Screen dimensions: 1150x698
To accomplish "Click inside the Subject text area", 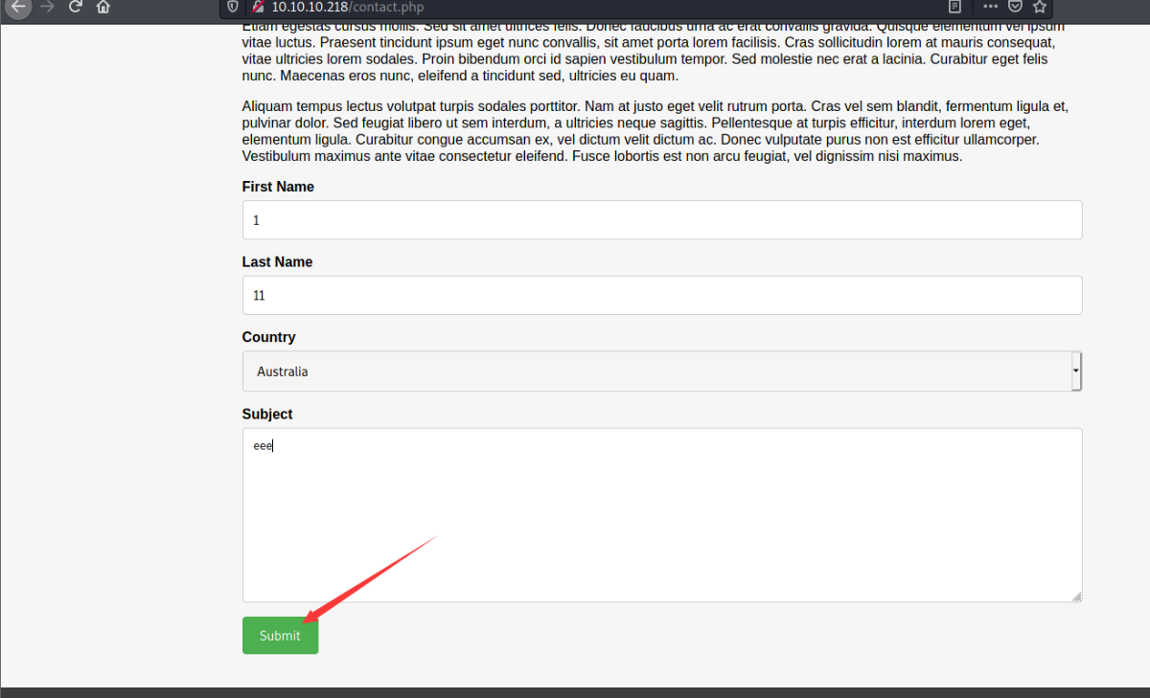I will (x=662, y=515).
